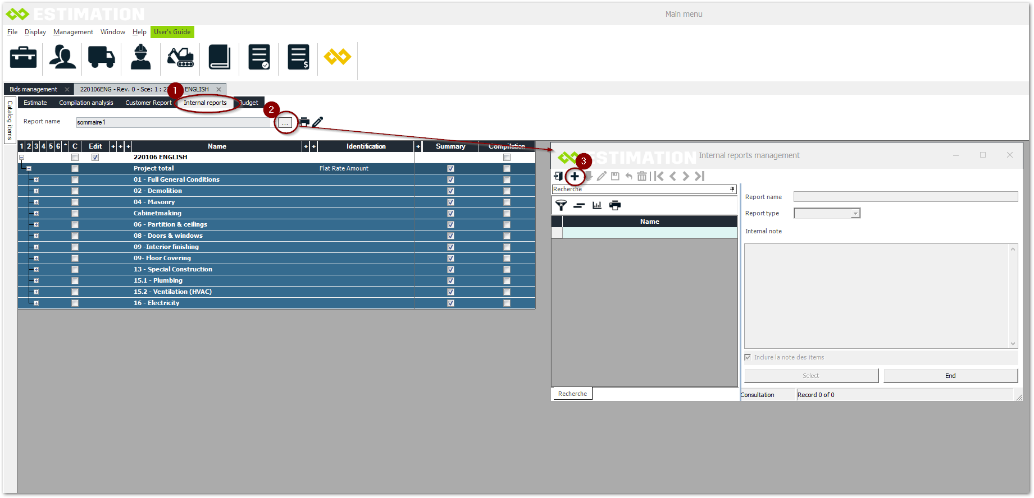This screenshot has height=498, width=1034.
Task: Add new internal report with plus icon
Action: (574, 177)
